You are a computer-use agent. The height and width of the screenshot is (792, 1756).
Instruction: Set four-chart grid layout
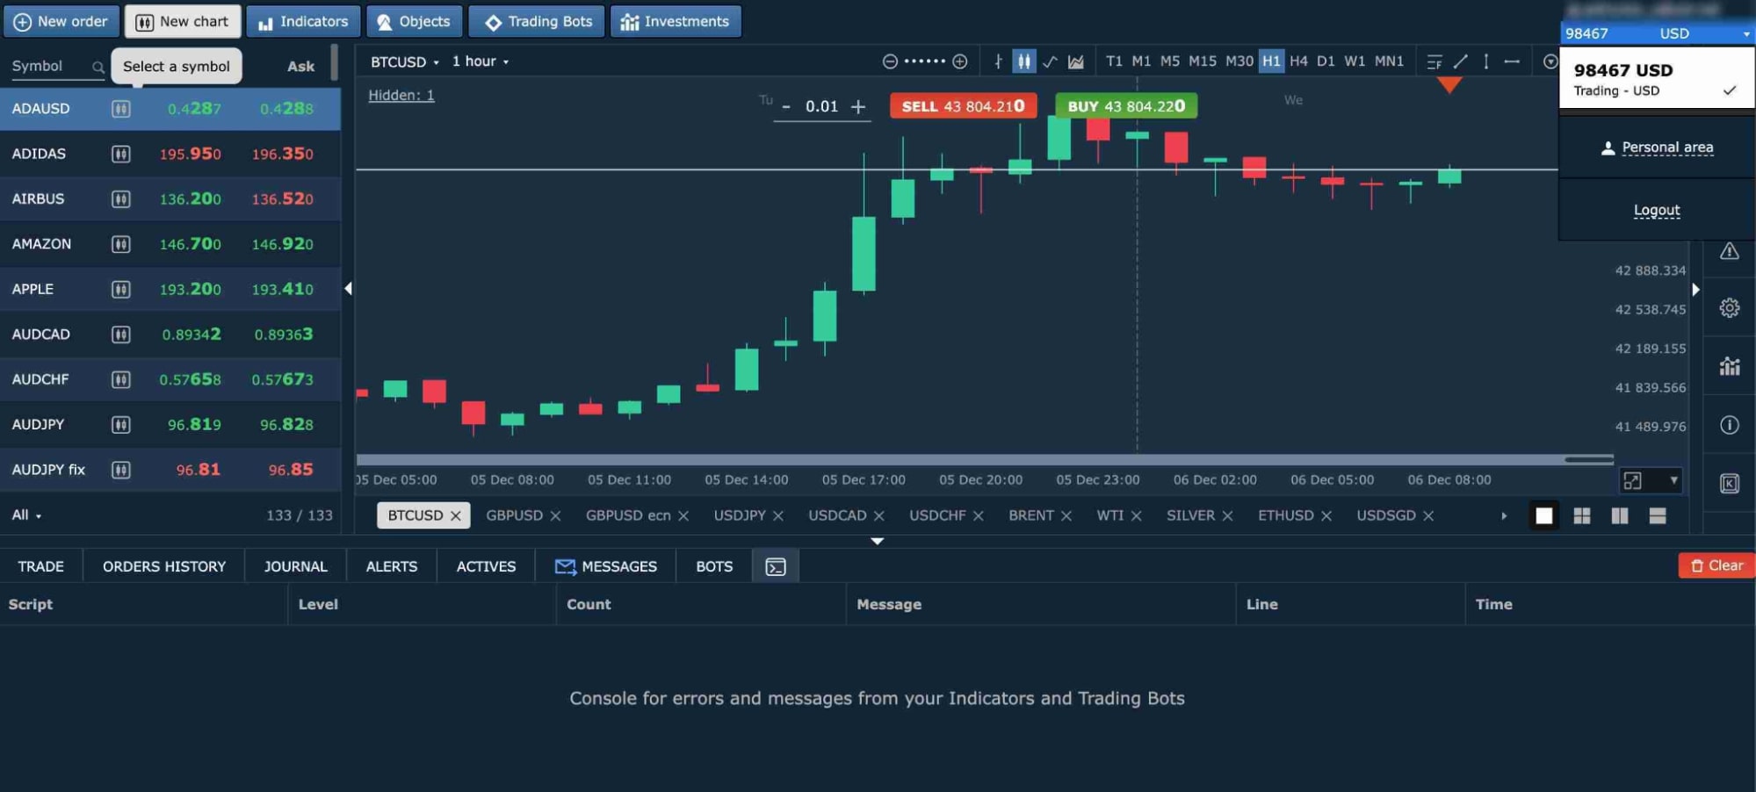click(1581, 515)
